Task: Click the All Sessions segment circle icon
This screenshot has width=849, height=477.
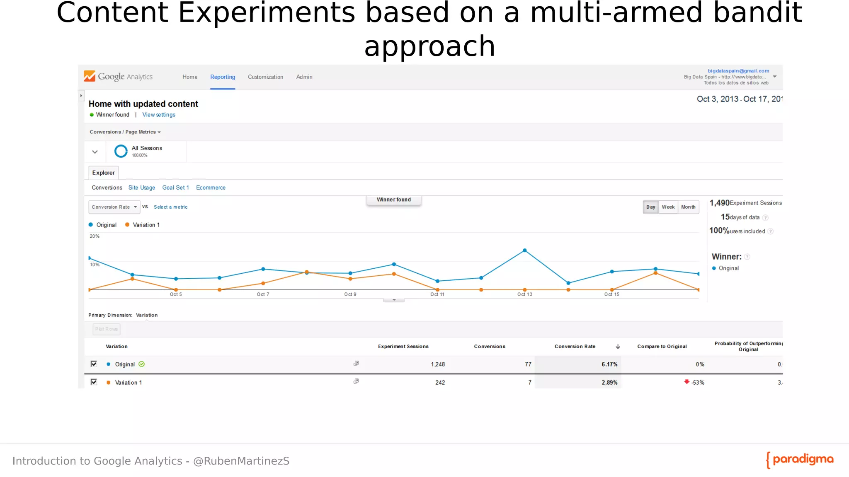Action: [121, 151]
